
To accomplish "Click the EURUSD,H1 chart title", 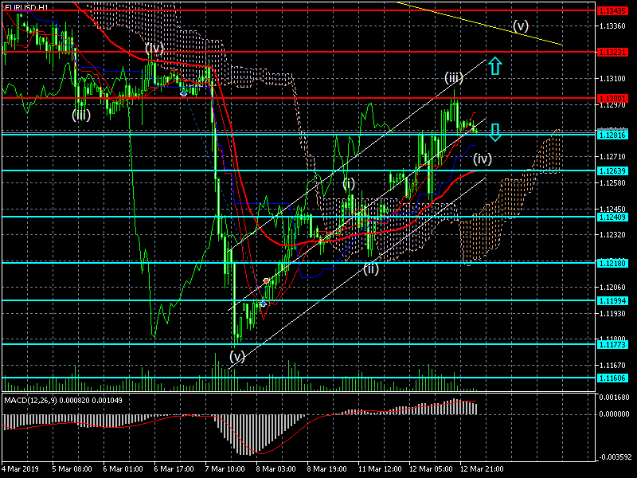I will click(26, 7).
